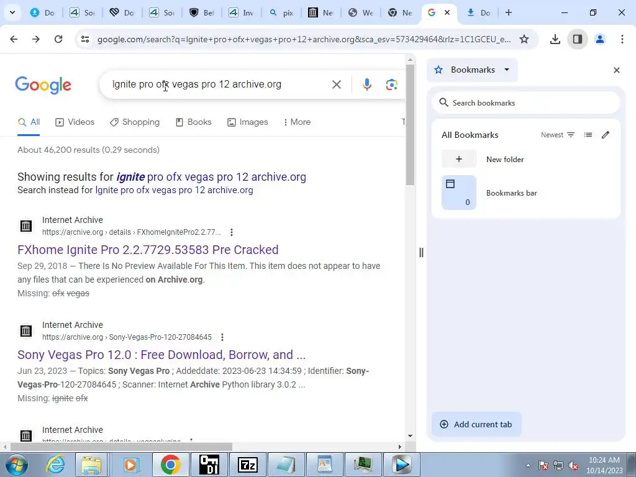Launch Internet Explorer from taskbar
This screenshot has height=477, width=636.
point(55,465)
